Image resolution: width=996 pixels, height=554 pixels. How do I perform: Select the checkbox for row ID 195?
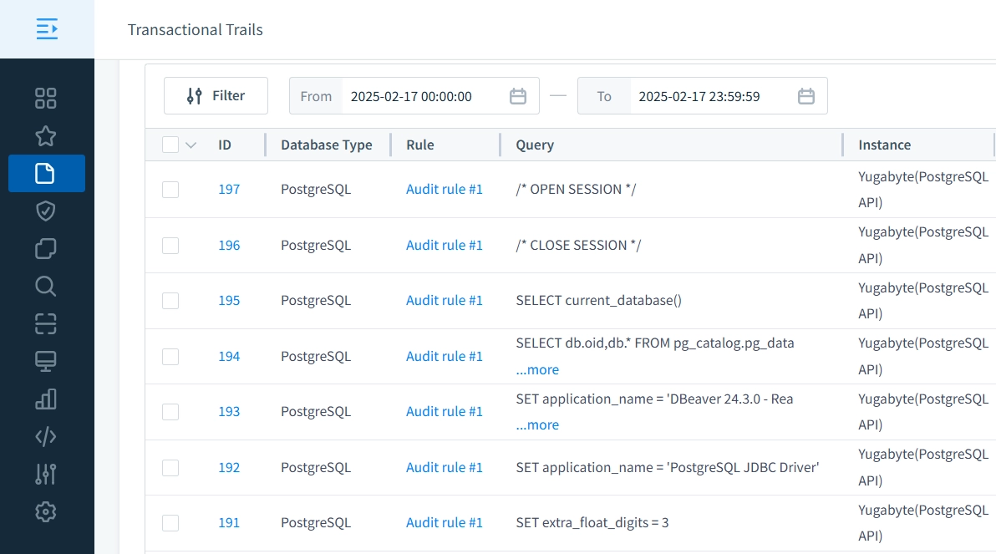[x=170, y=301]
